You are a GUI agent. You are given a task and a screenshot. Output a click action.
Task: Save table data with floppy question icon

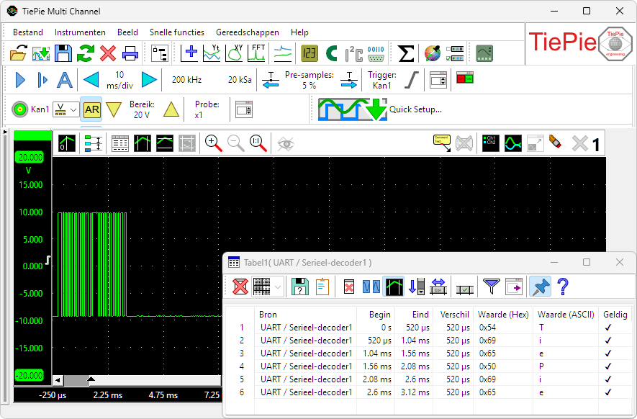pos(300,287)
